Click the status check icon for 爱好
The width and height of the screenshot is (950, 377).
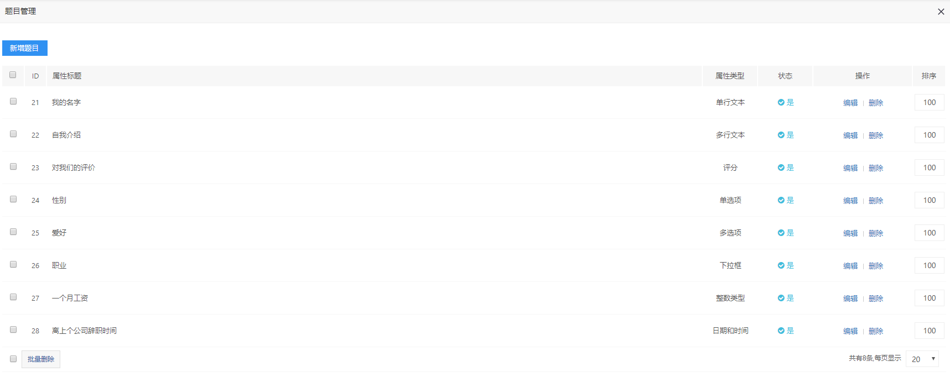click(781, 233)
